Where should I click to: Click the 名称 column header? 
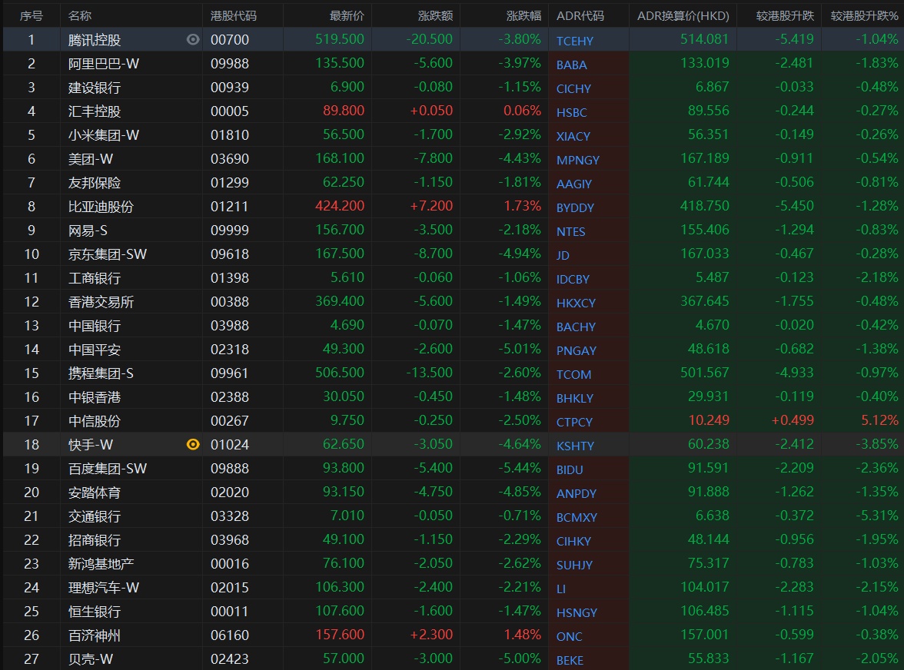(80, 15)
